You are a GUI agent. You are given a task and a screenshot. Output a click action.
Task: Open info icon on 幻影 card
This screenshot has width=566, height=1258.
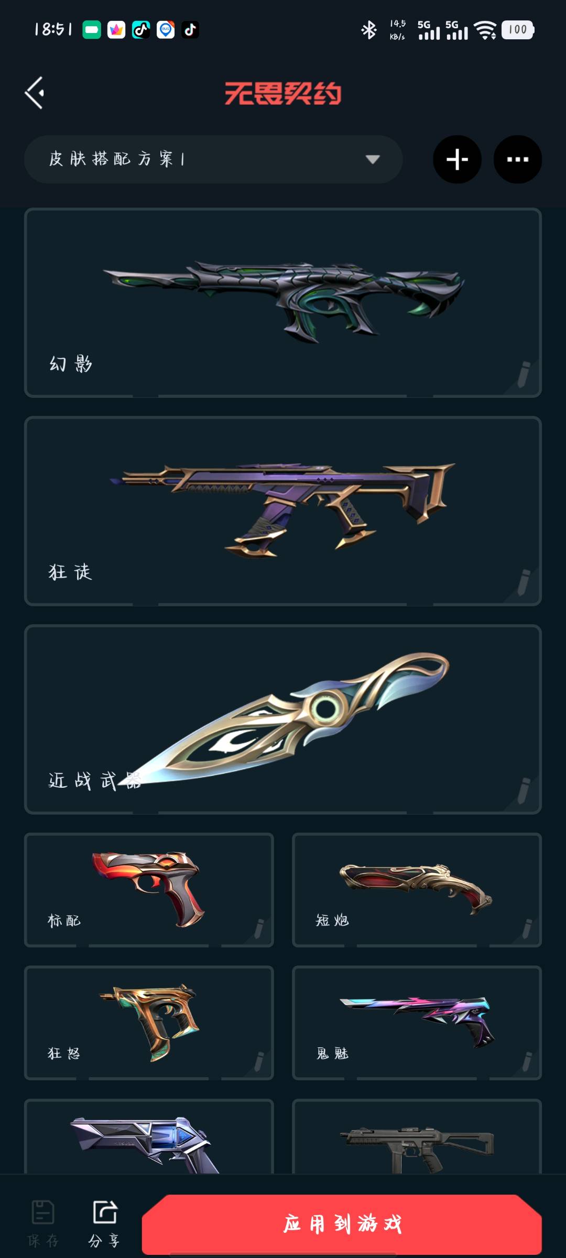coord(524,374)
